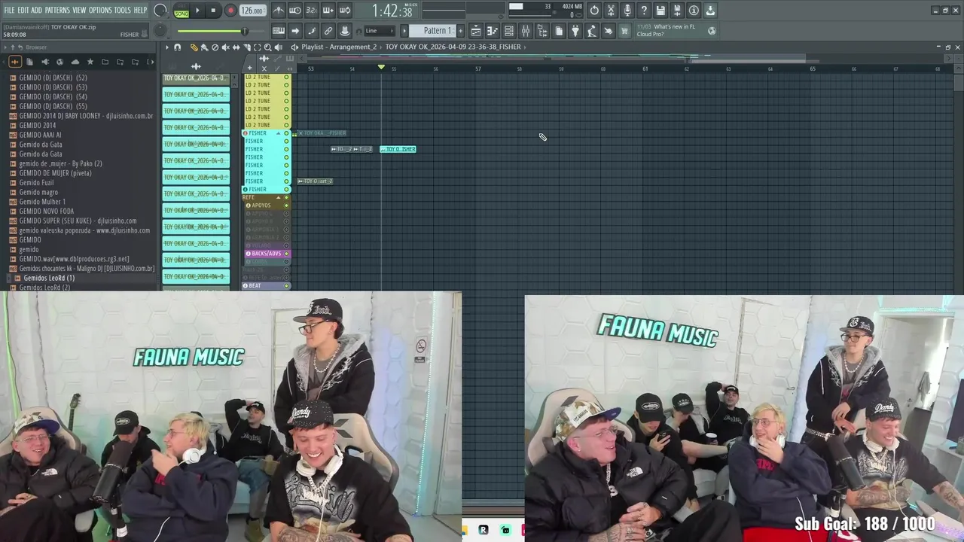Open the Mixer view icon
The image size is (964, 542).
click(526, 31)
